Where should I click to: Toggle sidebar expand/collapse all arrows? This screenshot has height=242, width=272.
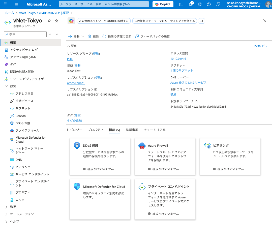coord(50,34)
